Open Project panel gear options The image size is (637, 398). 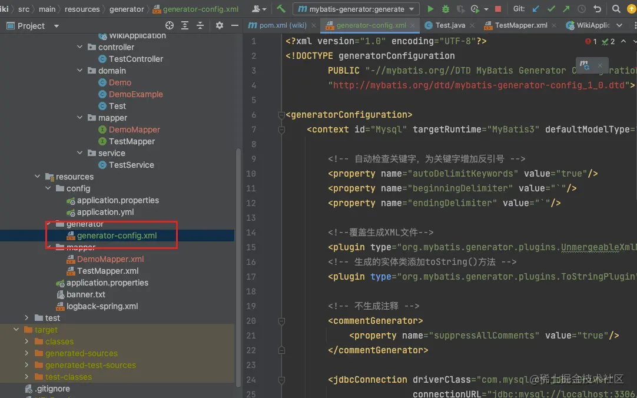pos(220,25)
